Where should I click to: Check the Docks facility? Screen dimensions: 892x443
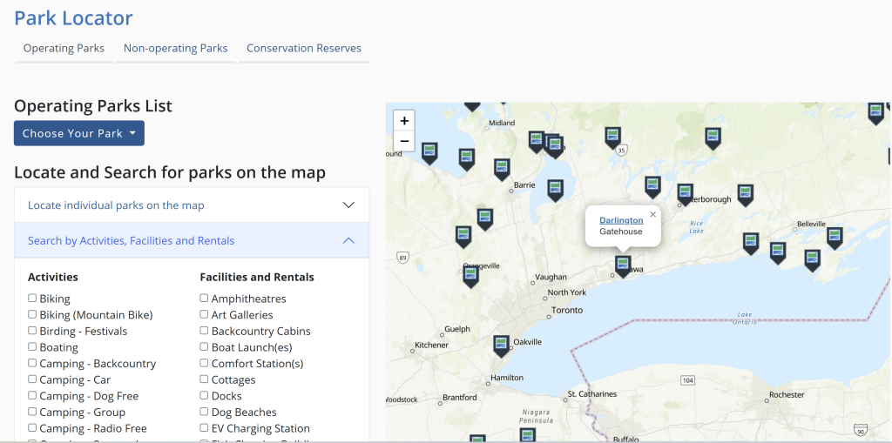pyautogui.click(x=204, y=395)
